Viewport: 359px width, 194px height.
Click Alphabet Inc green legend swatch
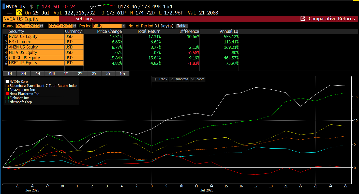point(7,98)
